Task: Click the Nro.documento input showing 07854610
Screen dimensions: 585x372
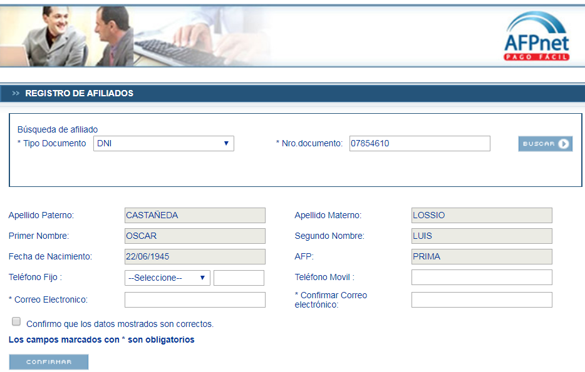Action: tap(420, 143)
